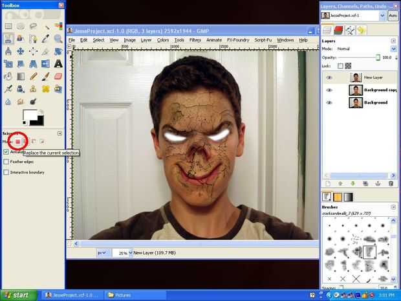
Task: Open the FX-Foundry menu
Action: coord(238,40)
